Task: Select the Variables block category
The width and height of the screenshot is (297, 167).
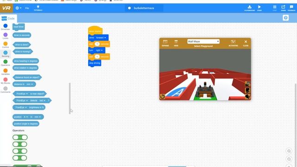Action: tap(5, 71)
